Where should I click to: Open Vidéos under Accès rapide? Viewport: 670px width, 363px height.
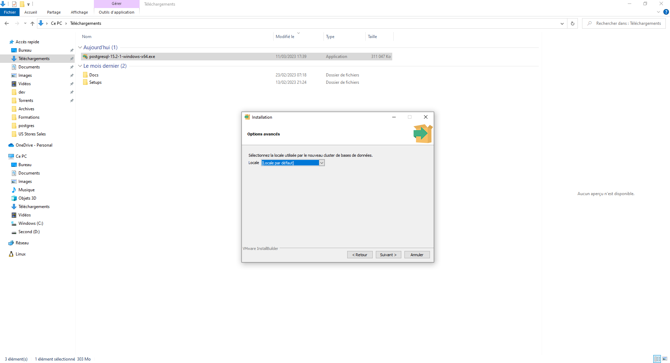(x=24, y=84)
